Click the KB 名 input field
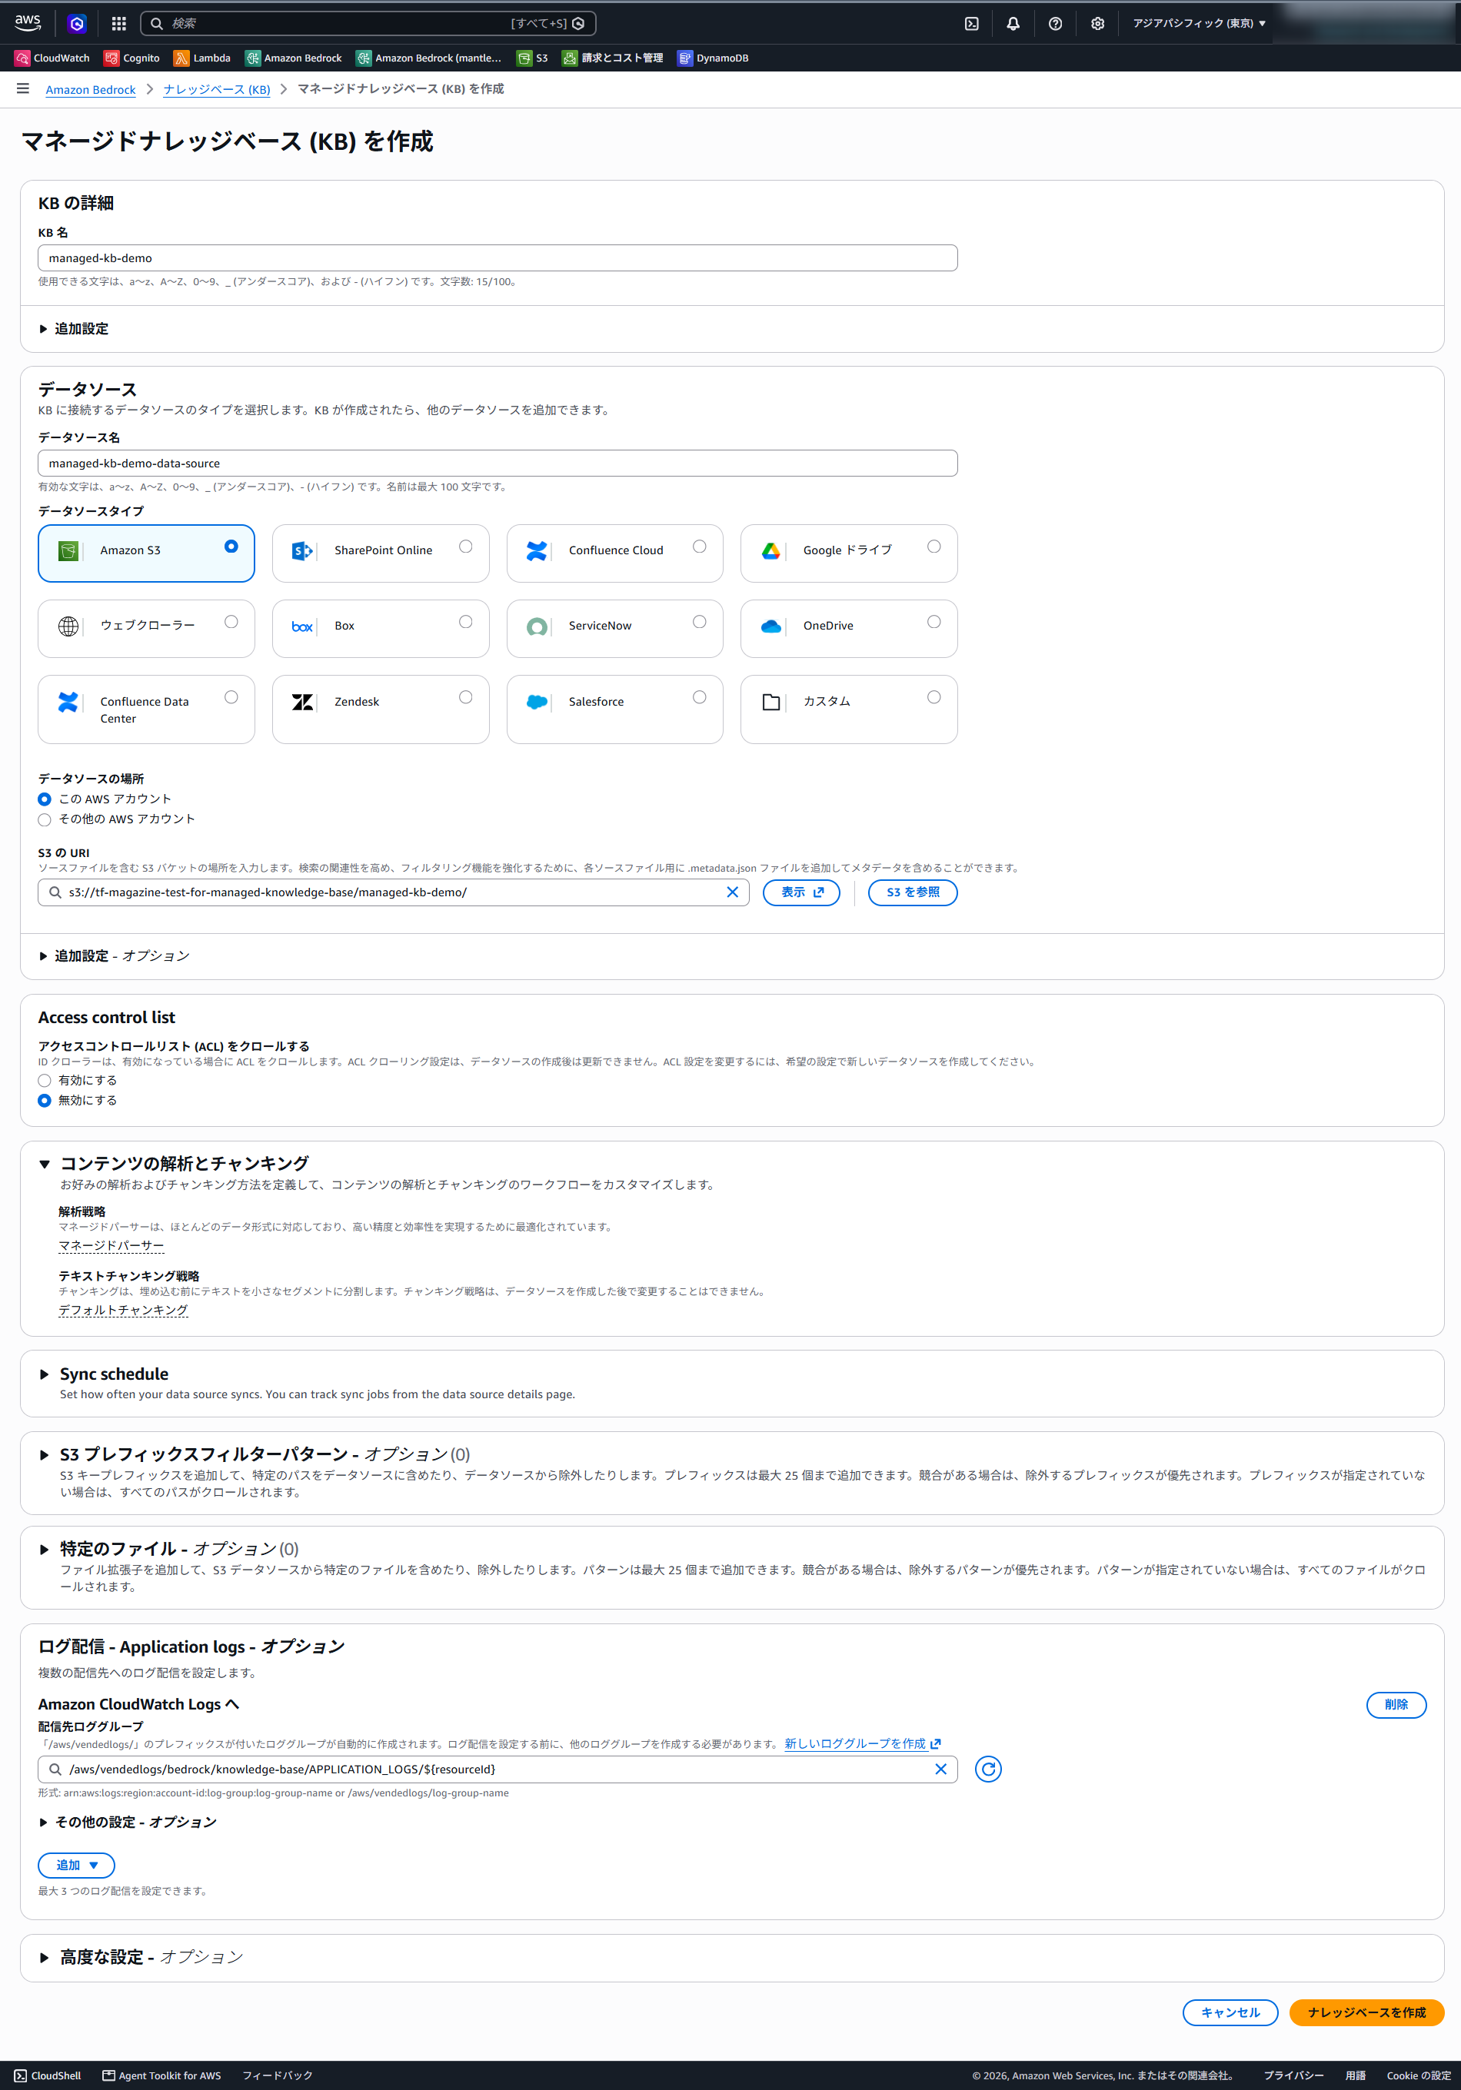1461x2090 pixels. (x=498, y=258)
